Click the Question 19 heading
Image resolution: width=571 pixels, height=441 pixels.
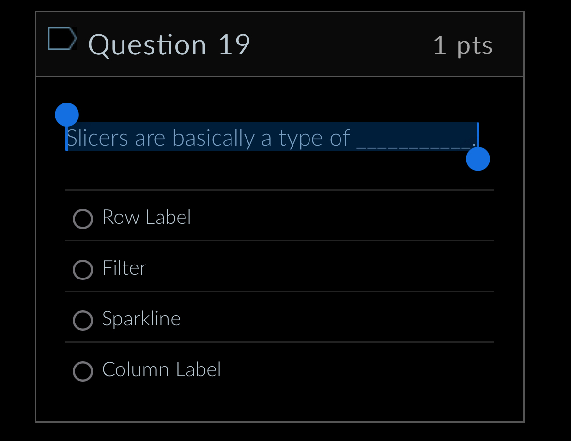click(169, 44)
